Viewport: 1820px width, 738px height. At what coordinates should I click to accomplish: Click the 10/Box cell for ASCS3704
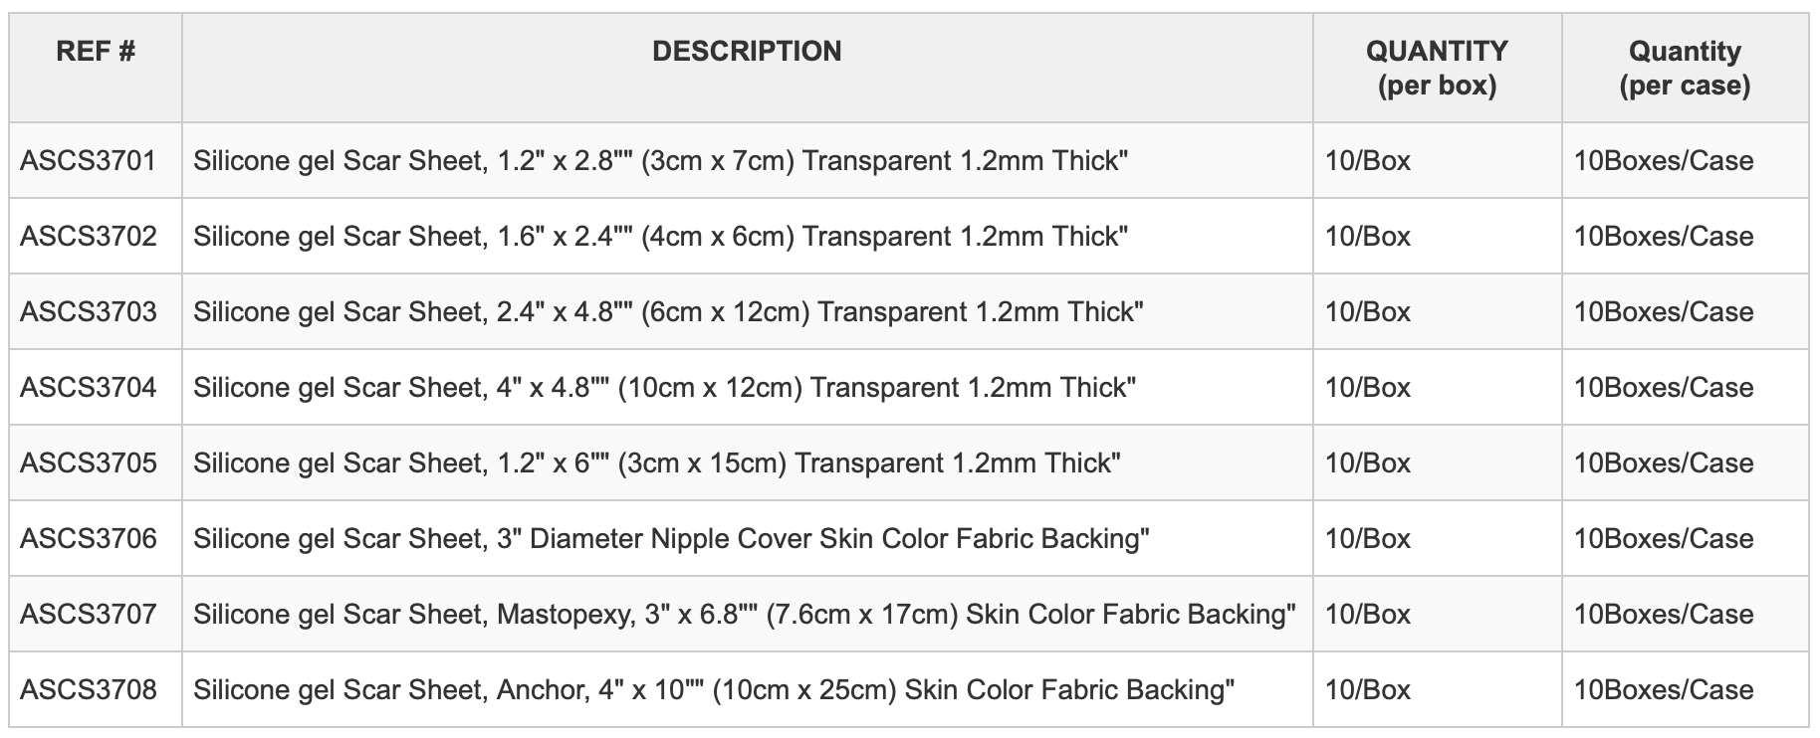pyautogui.click(x=1368, y=388)
